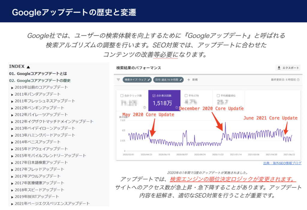Enable the 平均 CTR checkbox
Screen dimensions: 307x210
click(186, 96)
